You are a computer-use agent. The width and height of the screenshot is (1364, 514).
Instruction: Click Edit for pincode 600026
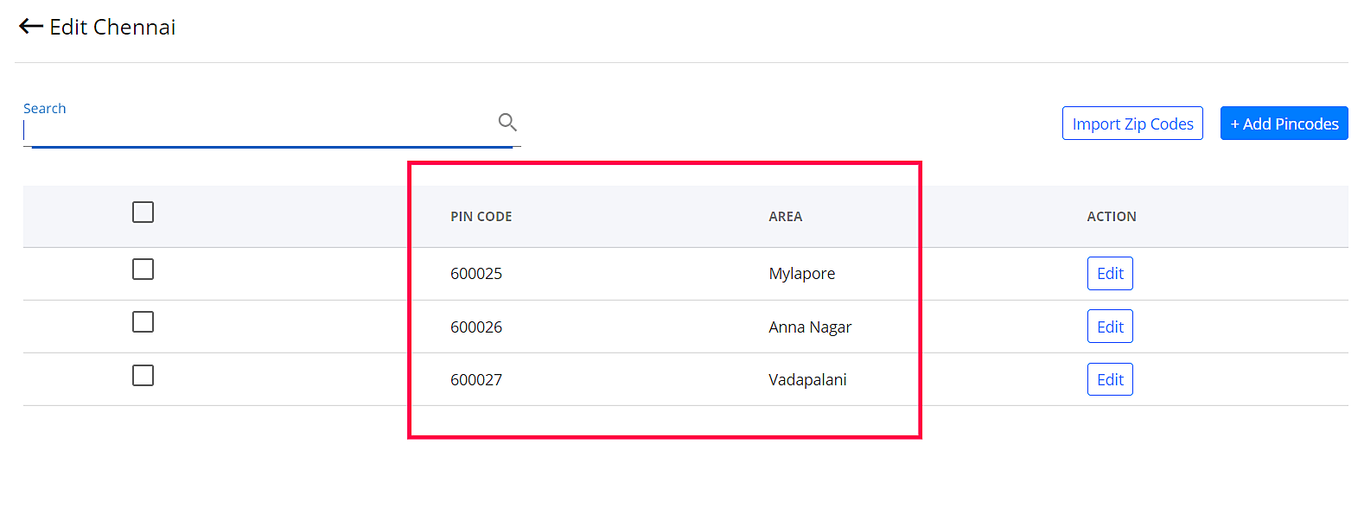[x=1110, y=327]
